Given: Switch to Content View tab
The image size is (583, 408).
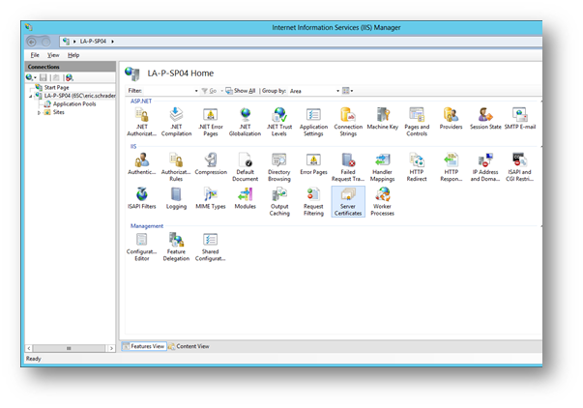Looking at the screenshot, I should (x=189, y=346).
